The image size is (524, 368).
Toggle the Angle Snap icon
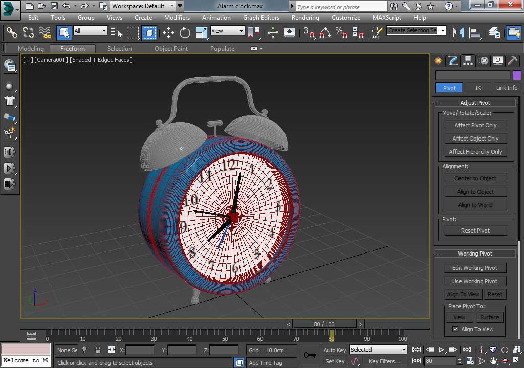324,33
